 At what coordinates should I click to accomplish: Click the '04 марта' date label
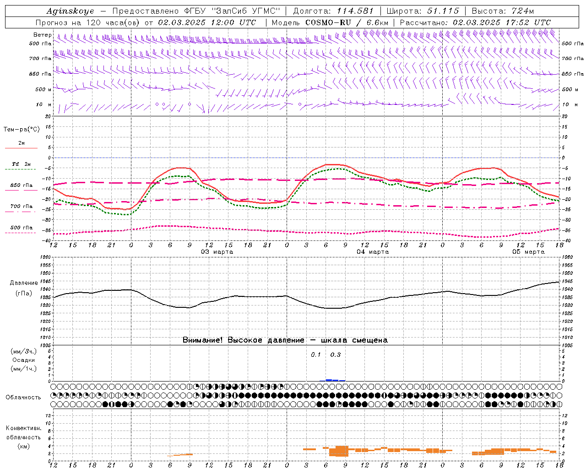373,252
